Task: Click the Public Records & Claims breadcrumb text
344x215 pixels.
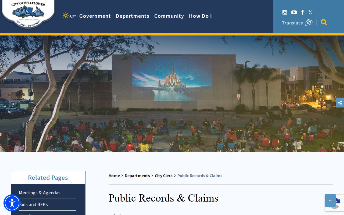Action: (x=200, y=176)
